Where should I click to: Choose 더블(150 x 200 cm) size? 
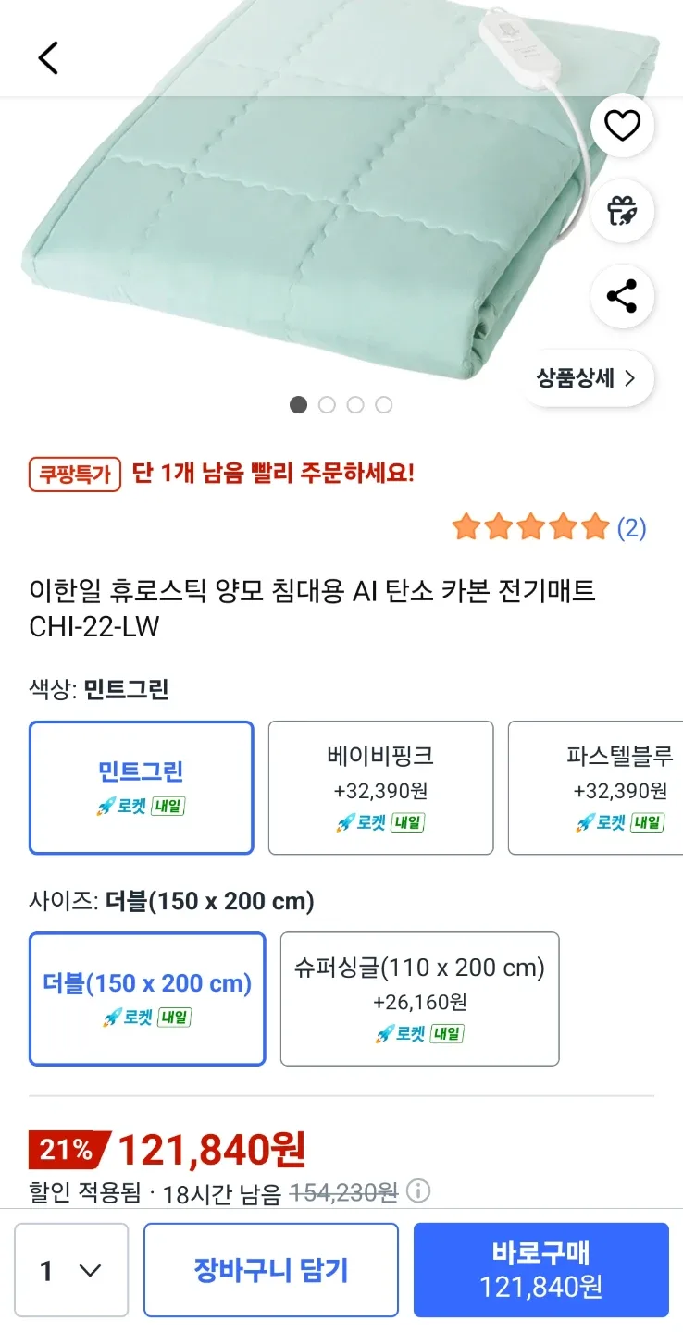[147, 998]
